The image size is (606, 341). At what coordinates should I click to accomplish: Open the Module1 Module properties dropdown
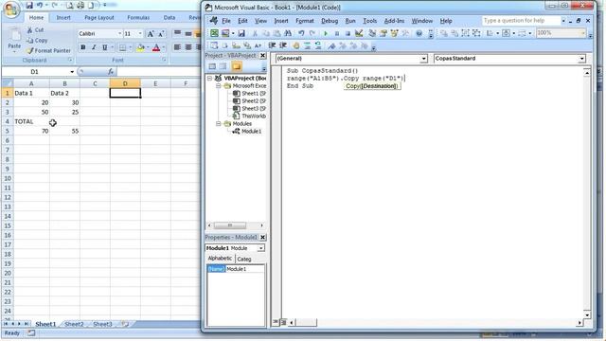[261, 248]
